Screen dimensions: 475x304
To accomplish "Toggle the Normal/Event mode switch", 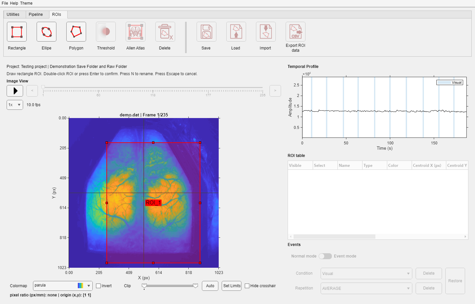I will point(325,256).
